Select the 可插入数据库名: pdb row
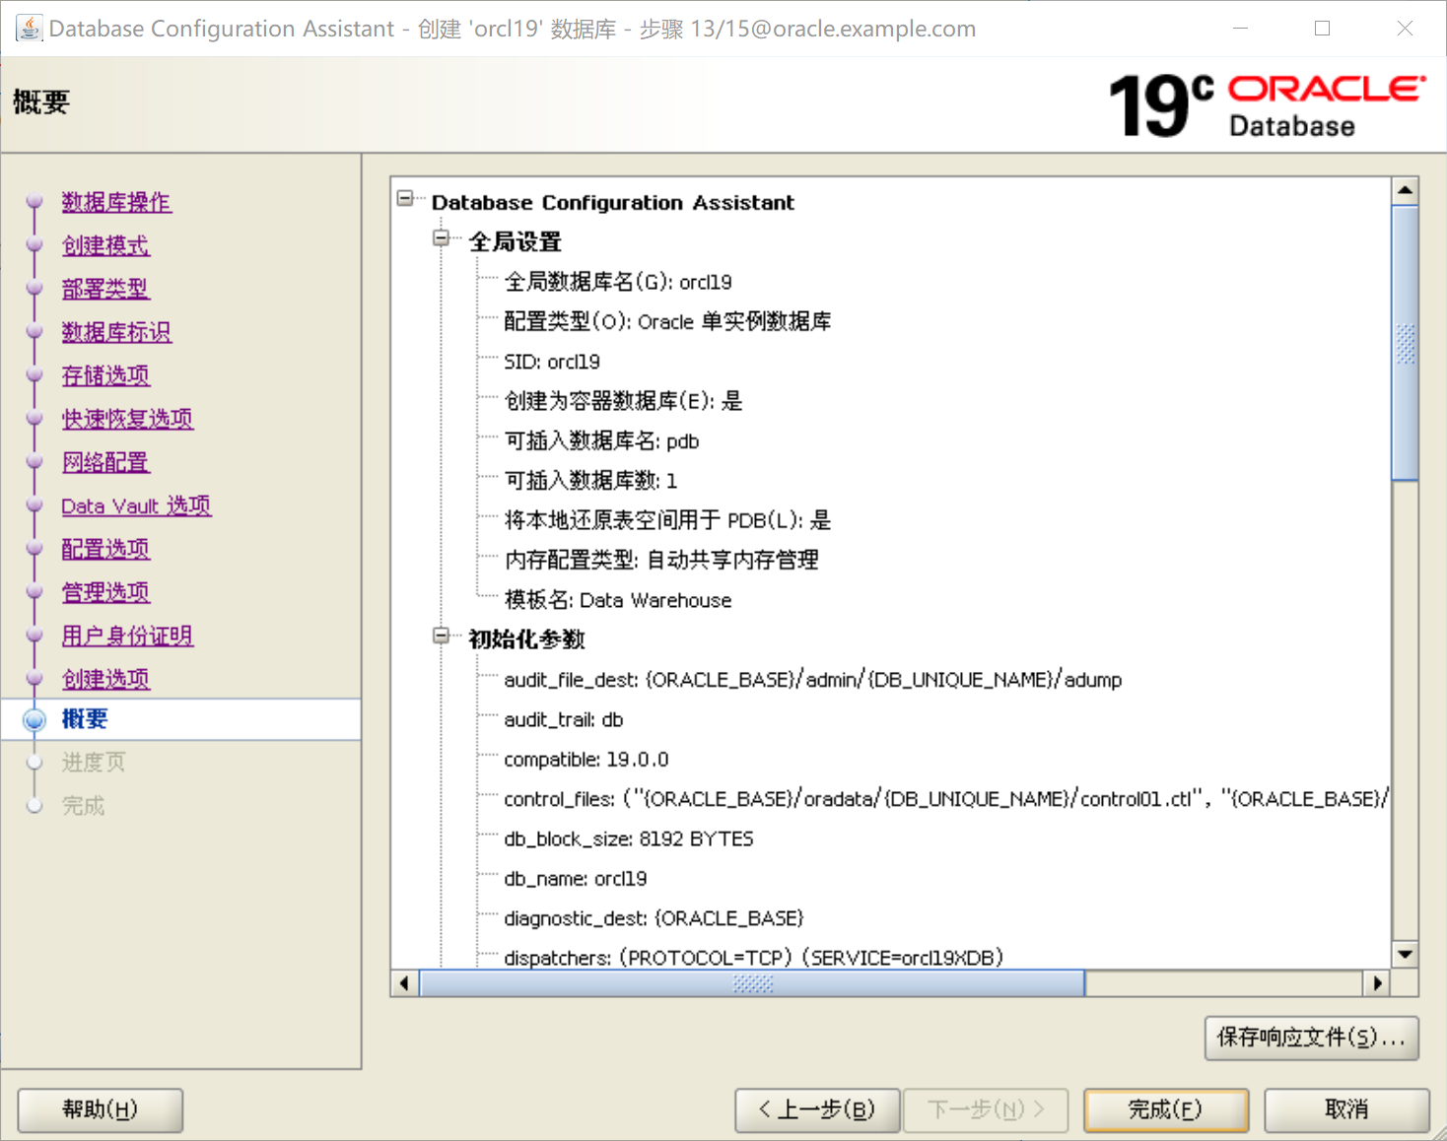The height and width of the screenshot is (1141, 1447). (x=601, y=440)
